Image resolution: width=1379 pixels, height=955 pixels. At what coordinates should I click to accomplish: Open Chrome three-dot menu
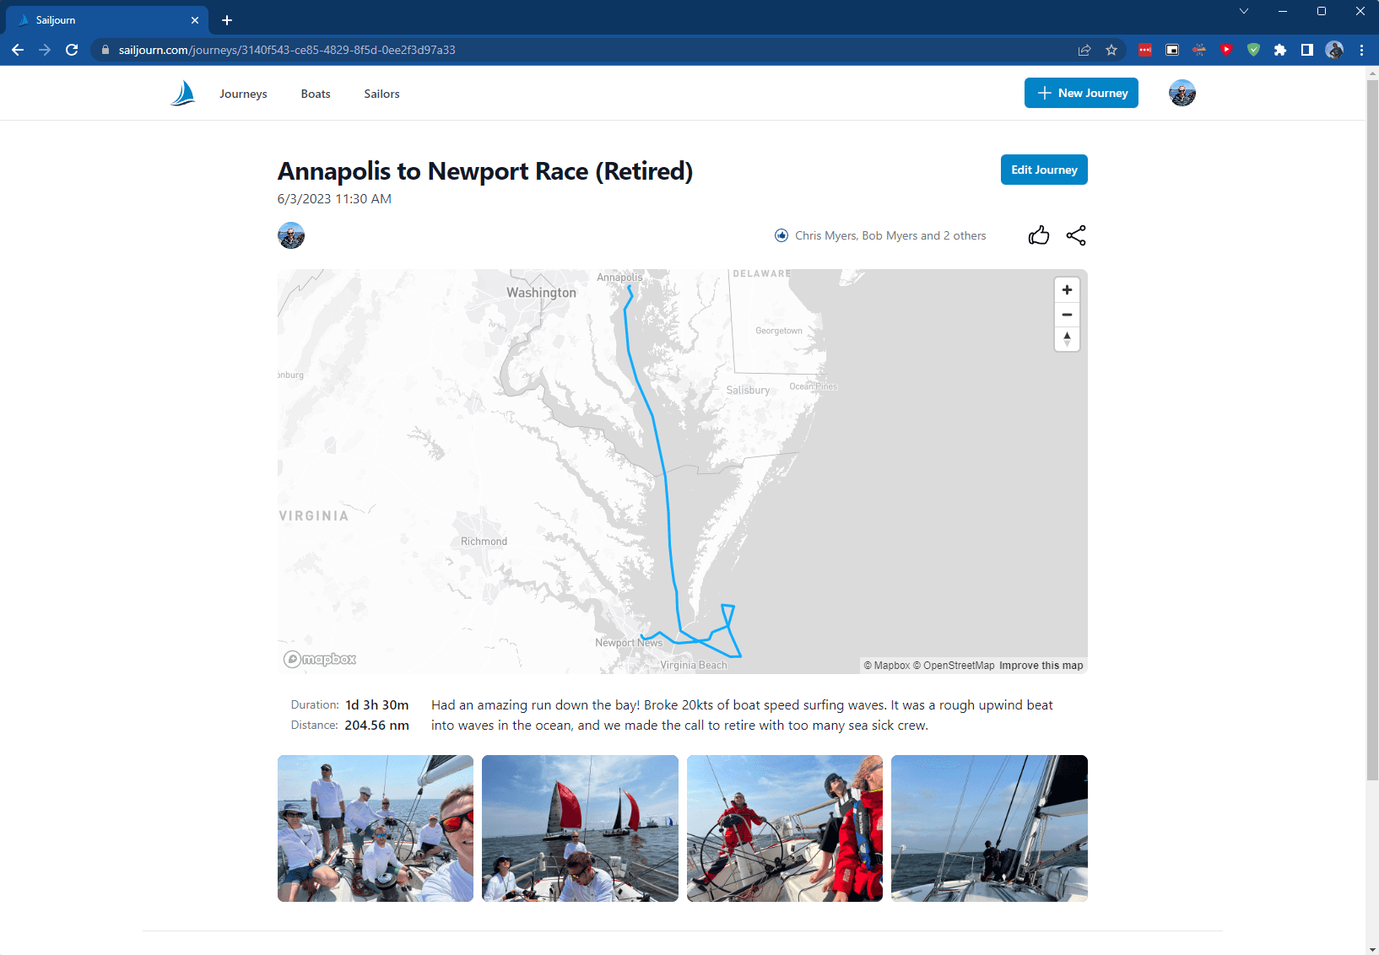click(x=1361, y=50)
